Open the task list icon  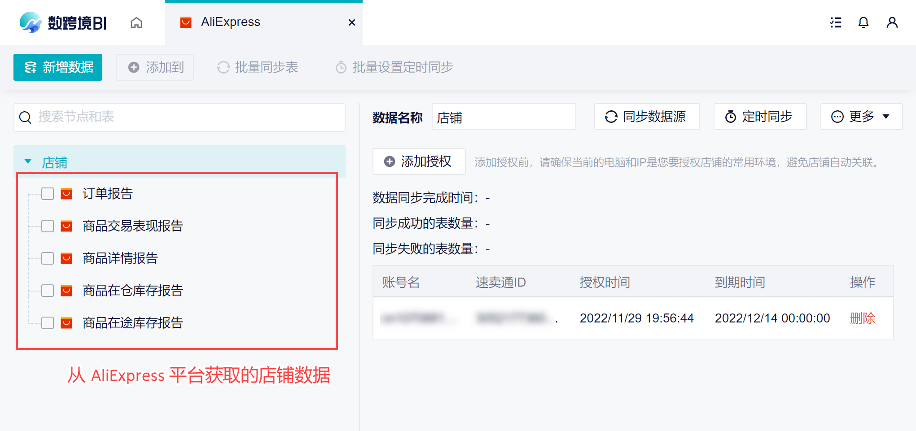click(x=836, y=22)
